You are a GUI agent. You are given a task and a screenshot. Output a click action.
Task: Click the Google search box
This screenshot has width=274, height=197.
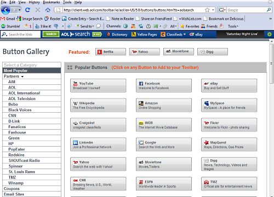click(247, 10)
